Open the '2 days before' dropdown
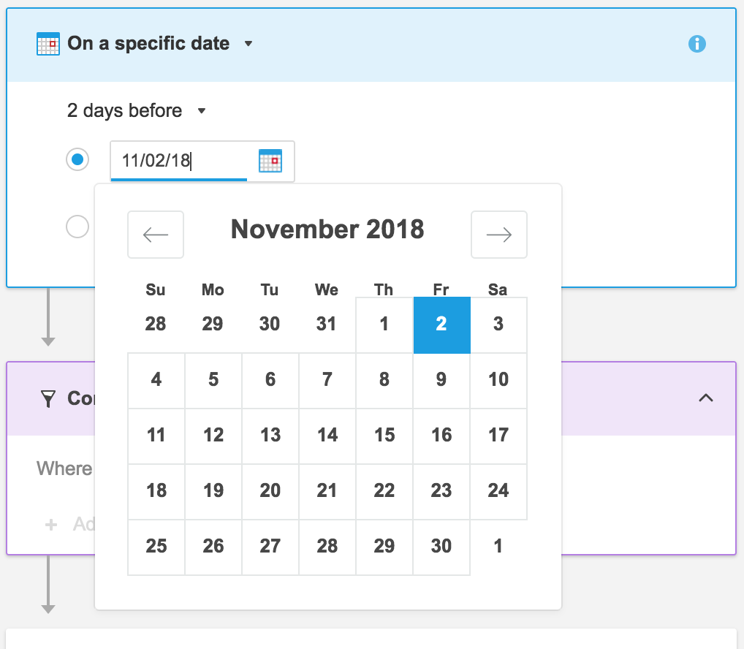The image size is (744, 649). pyautogui.click(x=202, y=111)
